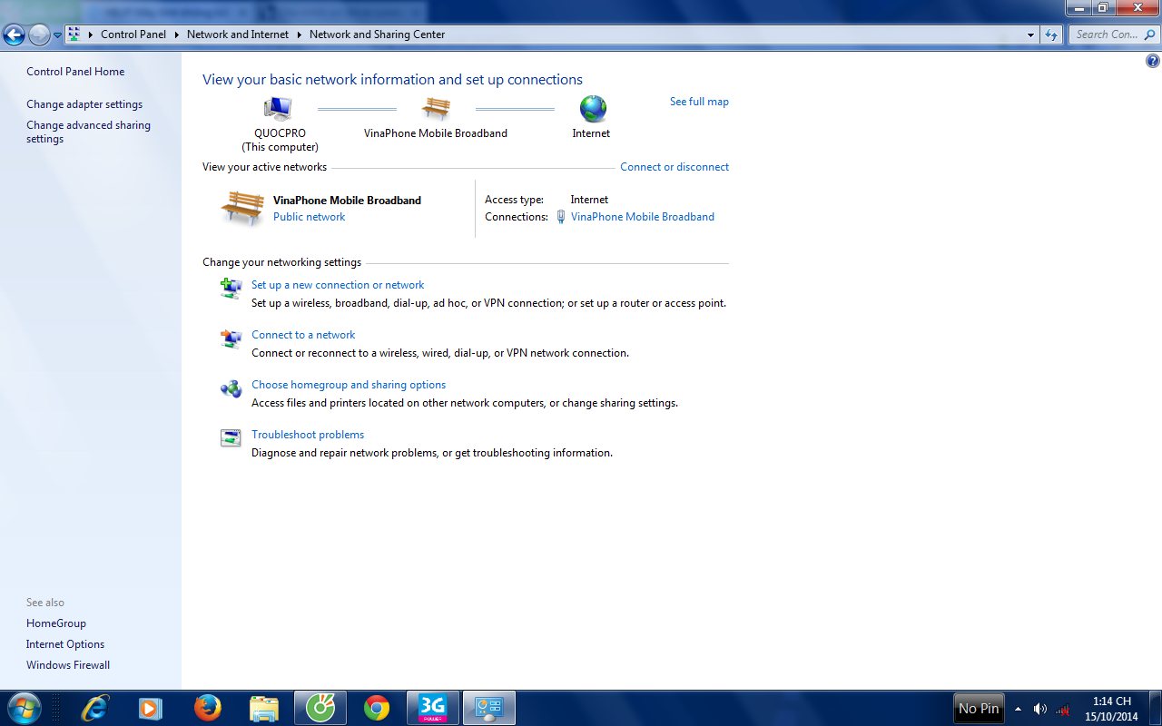Screen dimensions: 1162x726
Task: Open the volume speaker tray icon
Action: [1039, 709]
